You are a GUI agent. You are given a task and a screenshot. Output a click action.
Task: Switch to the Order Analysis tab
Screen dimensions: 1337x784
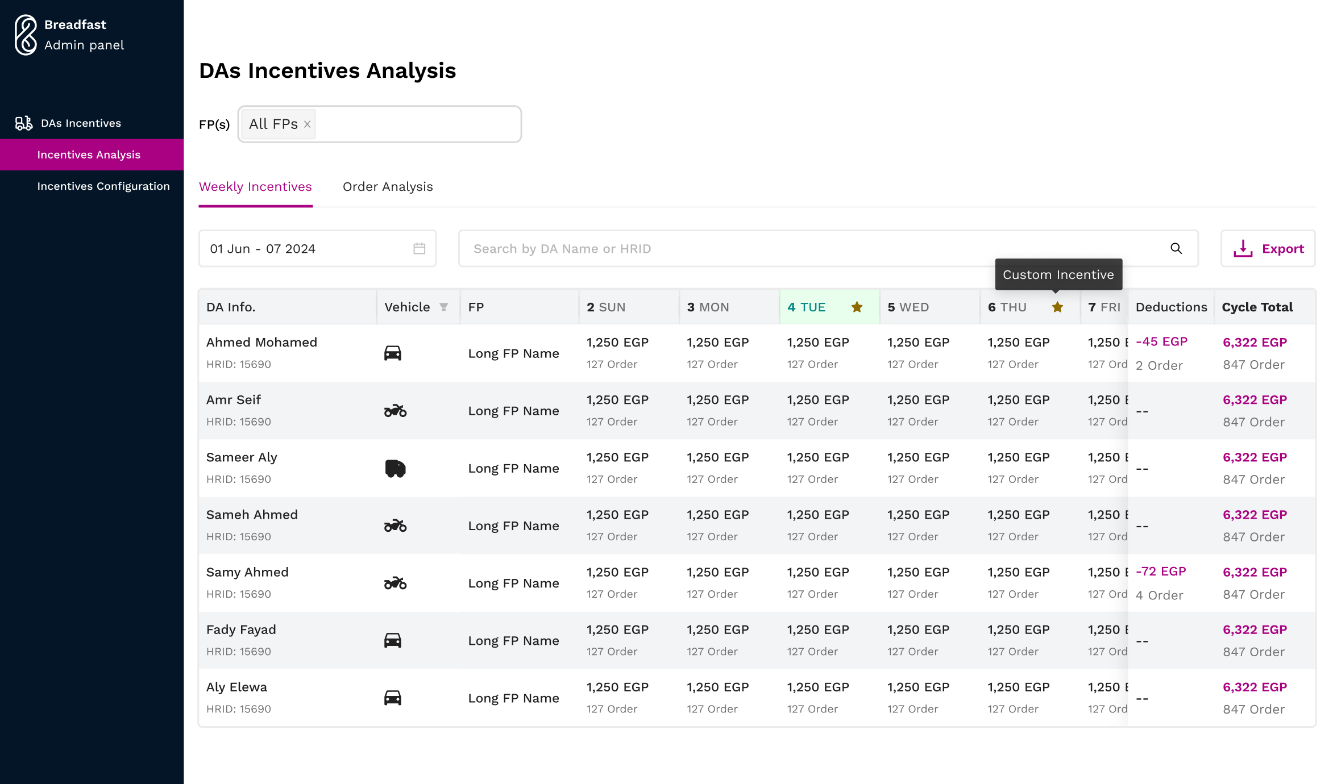click(x=388, y=187)
